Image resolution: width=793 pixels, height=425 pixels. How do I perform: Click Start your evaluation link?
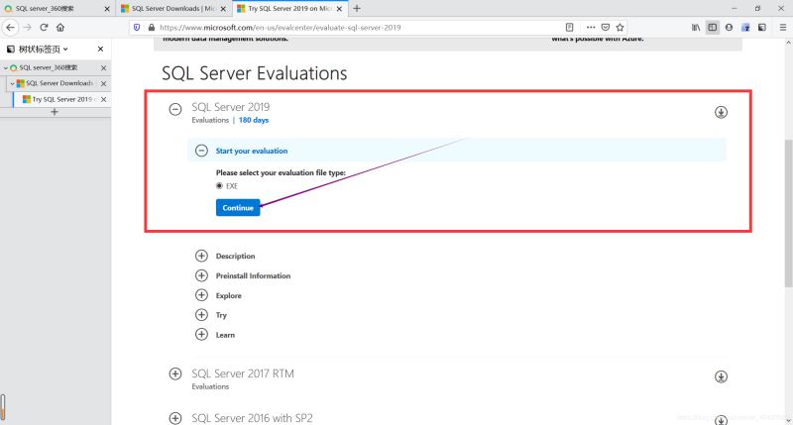tap(252, 152)
